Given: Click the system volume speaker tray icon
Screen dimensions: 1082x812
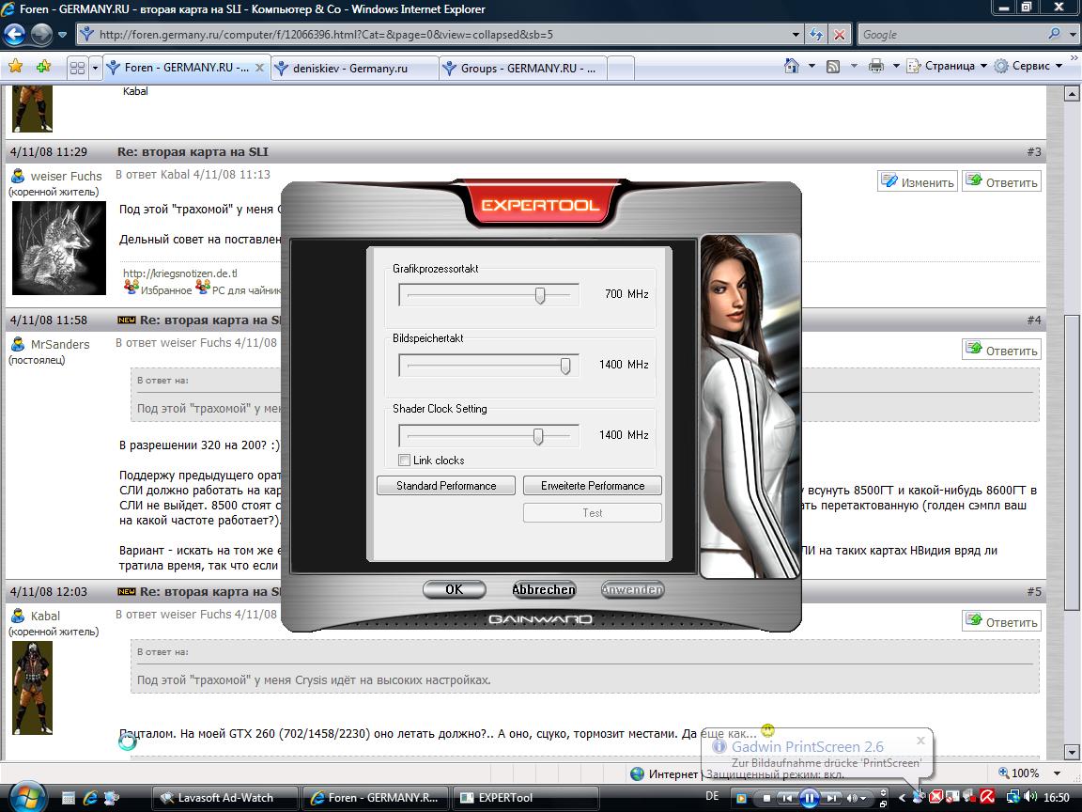Looking at the screenshot, I should [x=1030, y=797].
